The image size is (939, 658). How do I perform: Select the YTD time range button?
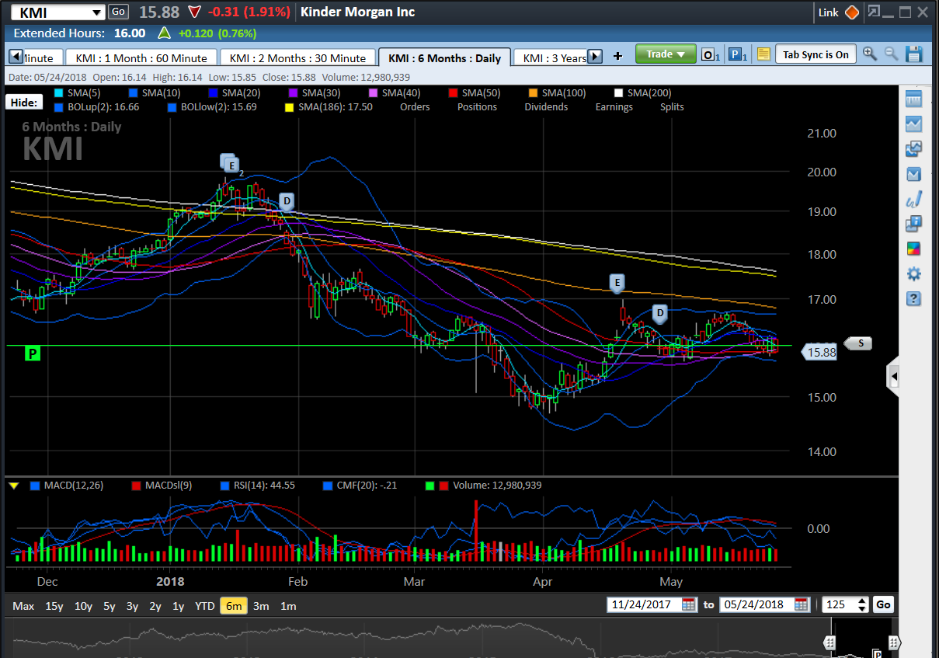[x=205, y=606]
